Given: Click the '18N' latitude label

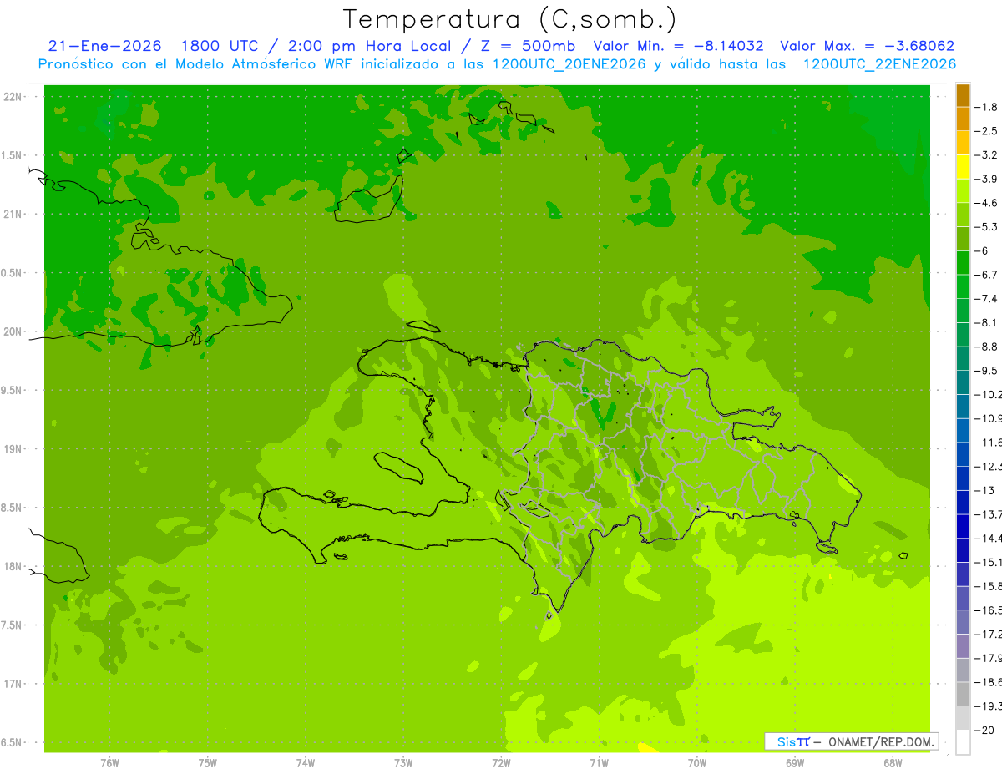Looking at the screenshot, I should [13, 566].
